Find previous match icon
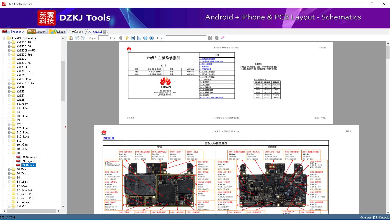390x220 pixels. (210, 38)
